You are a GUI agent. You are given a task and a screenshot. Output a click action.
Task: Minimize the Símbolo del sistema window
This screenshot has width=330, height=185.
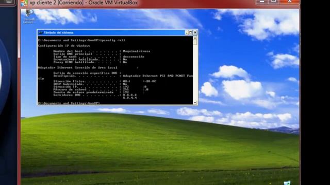pyautogui.click(x=187, y=32)
